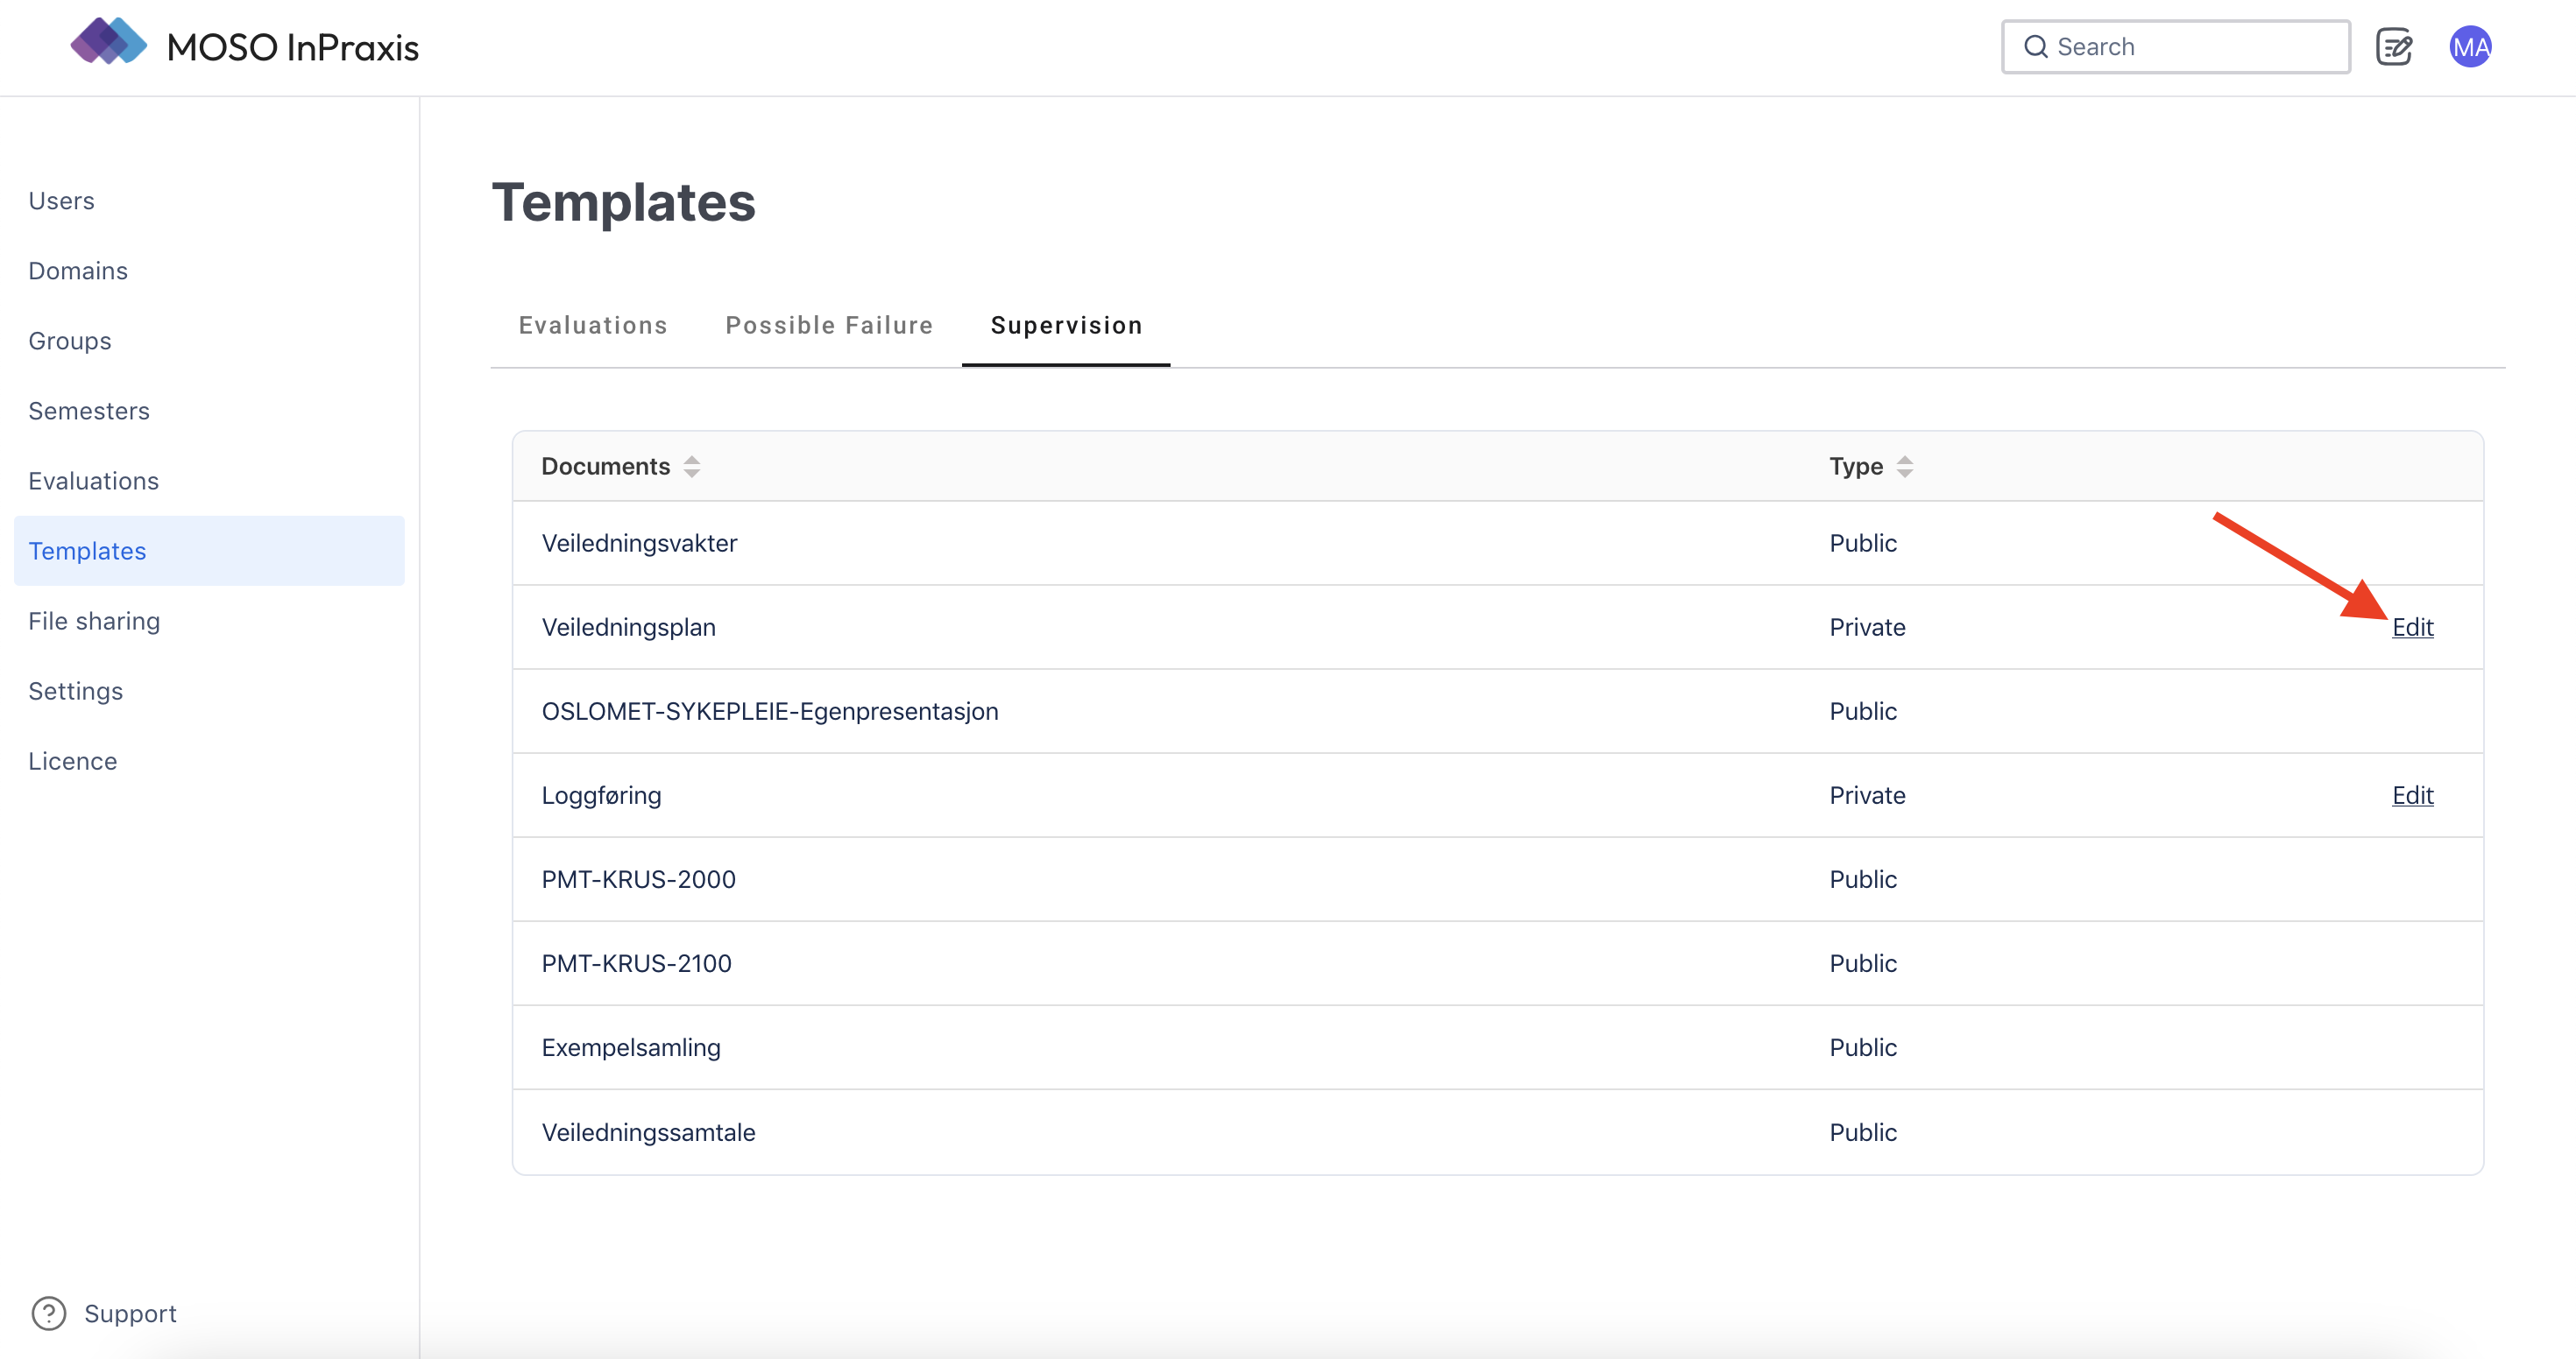Open Users in the sidebar
2576x1359 pixels.
coord(61,201)
